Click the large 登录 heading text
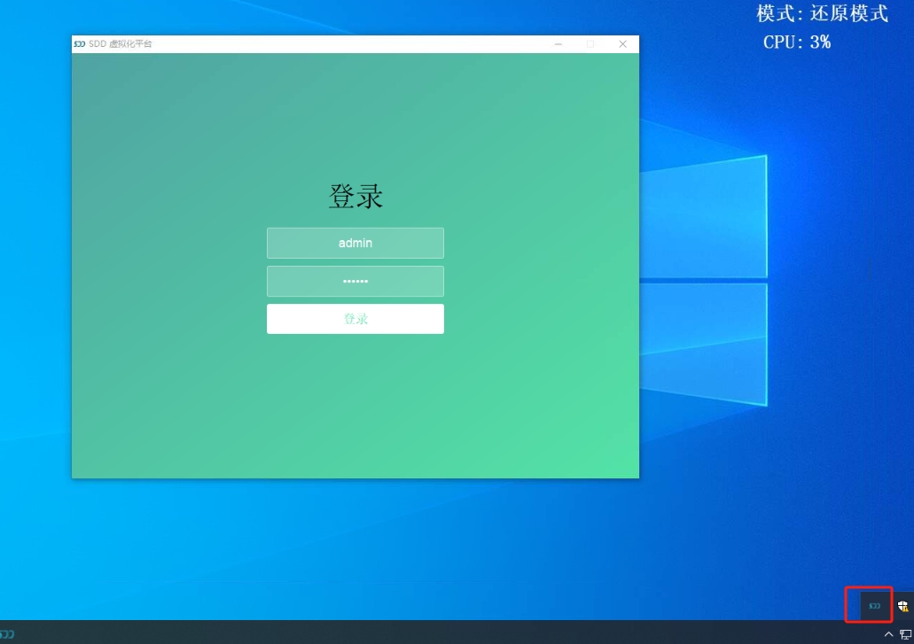 coord(355,197)
